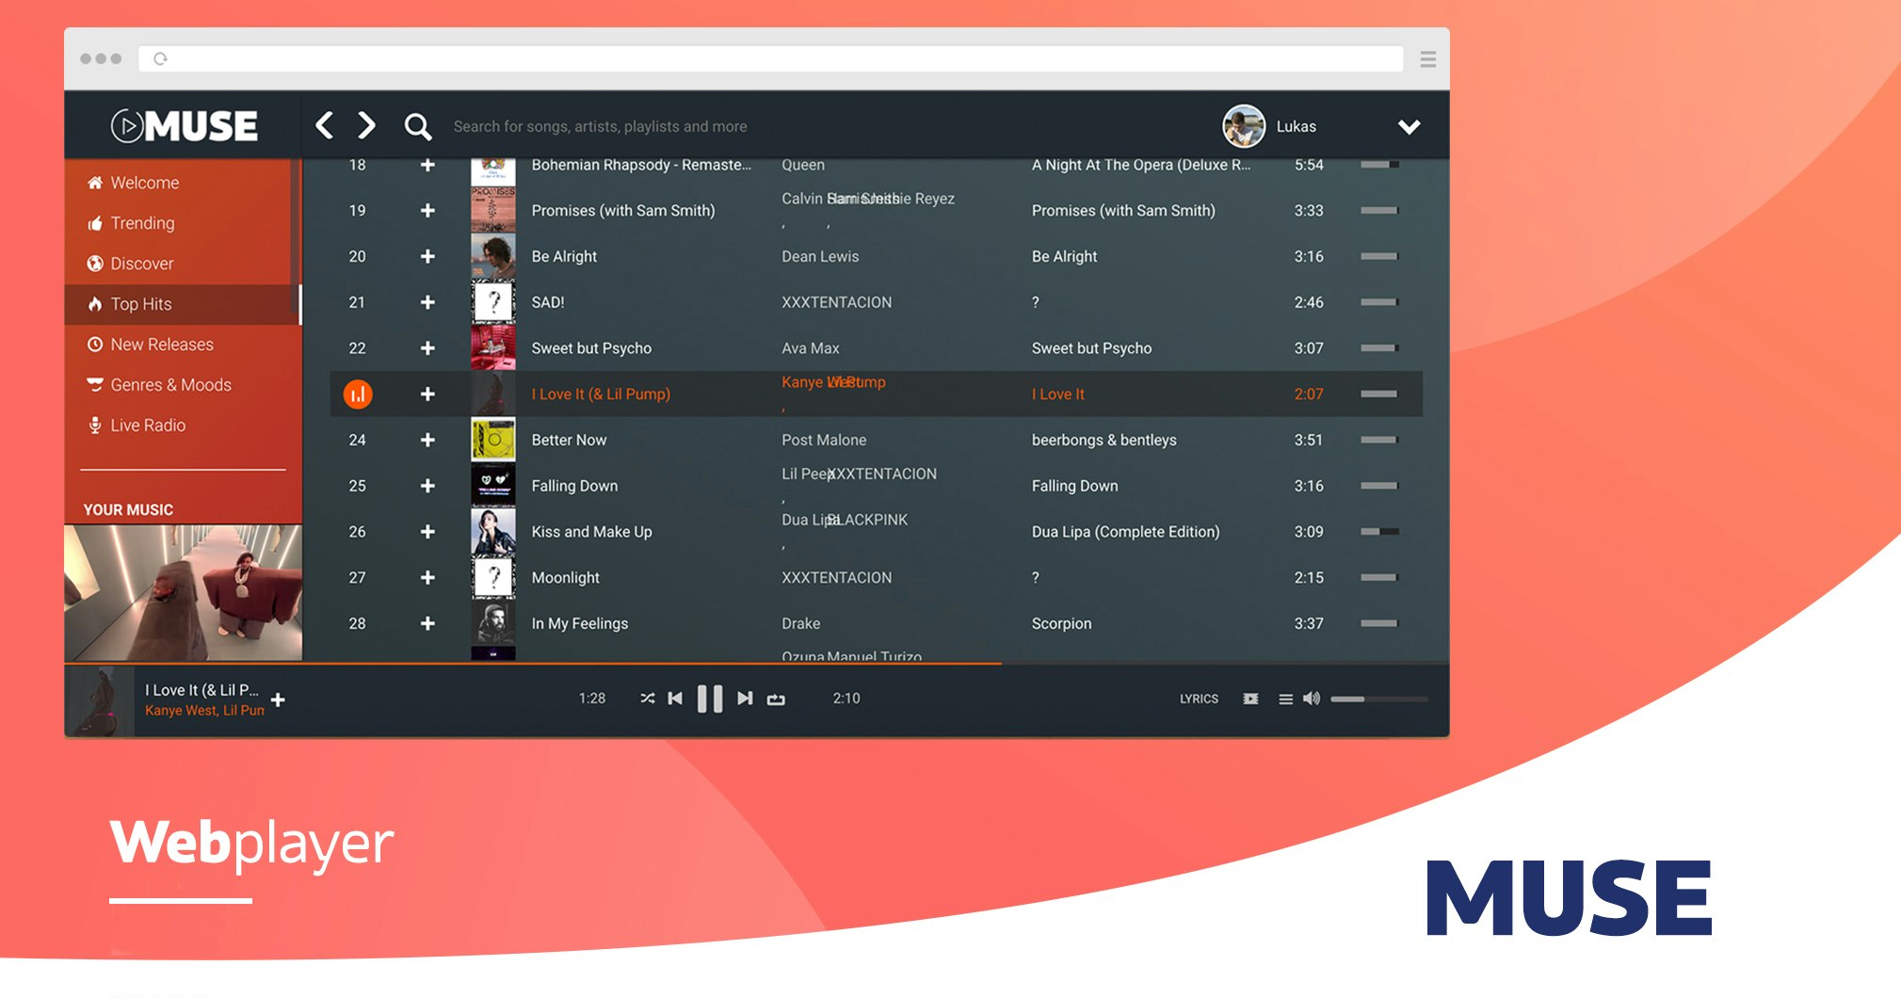Screen dimensions: 1901x998
Task: Toggle shuffle playback
Action: pyautogui.click(x=648, y=699)
